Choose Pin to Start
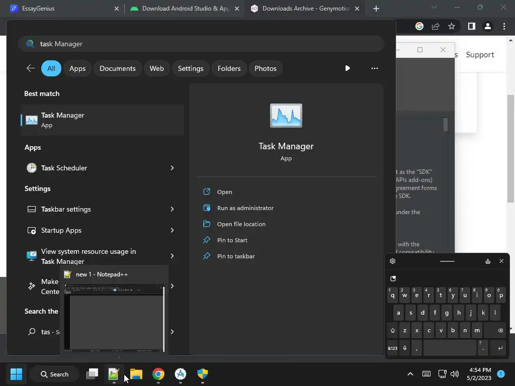The image size is (515, 386). click(x=232, y=240)
